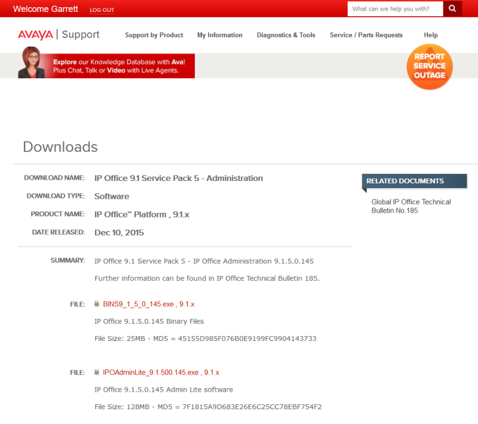Click the lock icon beside BINS9_1_5_0_145.exe
Viewport: 478px width, 424px height.
pyautogui.click(x=97, y=304)
